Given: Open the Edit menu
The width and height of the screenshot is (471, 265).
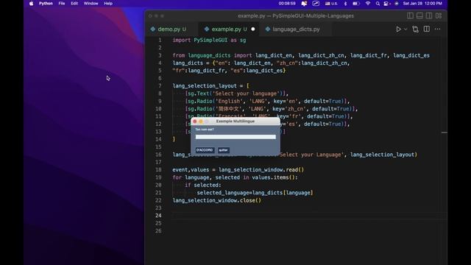Looking at the screenshot, I should [x=74, y=4].
